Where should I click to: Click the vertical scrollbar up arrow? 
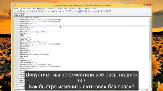(x=150, y=18)
